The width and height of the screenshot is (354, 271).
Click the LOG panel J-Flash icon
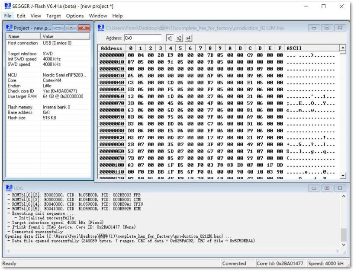tap(9, 188)
